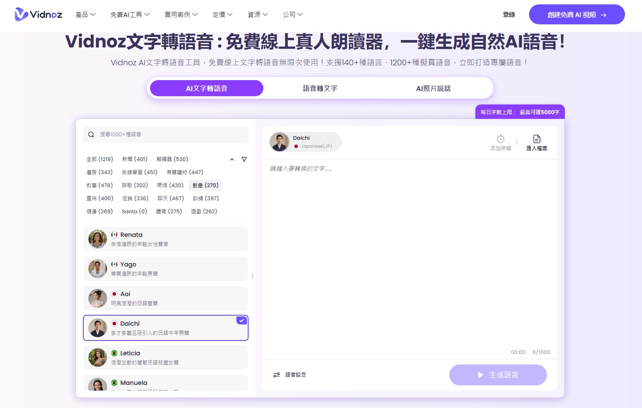The height and width of the screenshot is (408, 642).
Task: Click the 創建免費 AI 視頻 button
Action: pos(577,14)
